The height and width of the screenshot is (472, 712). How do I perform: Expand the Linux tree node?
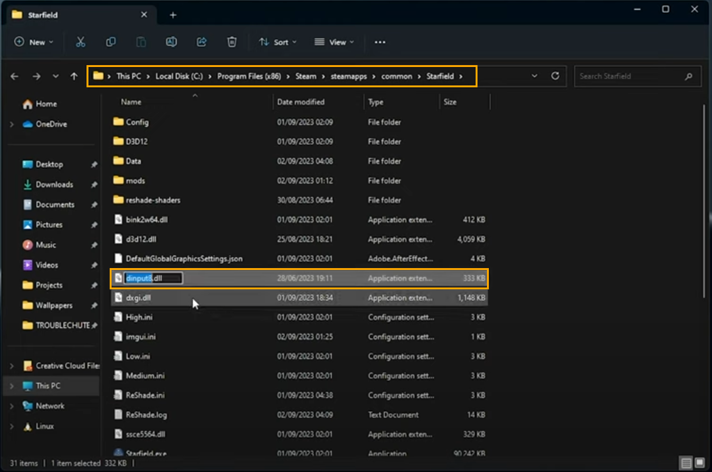point(12,426)
